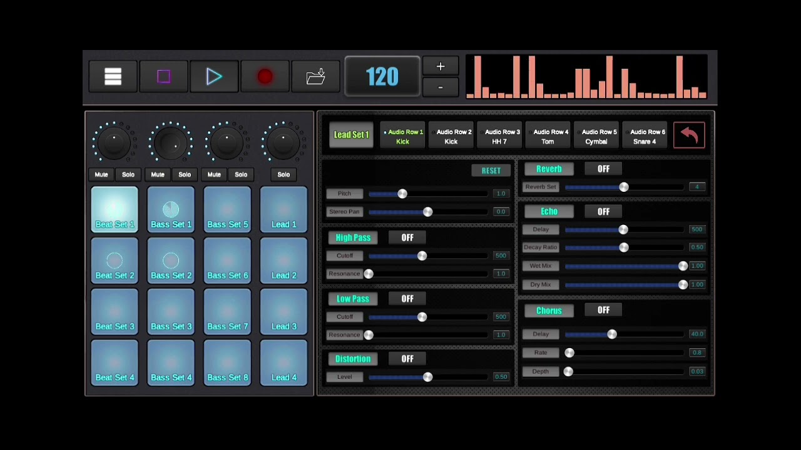Toggle the High Pass OFF switch
This screenshot has width=801, height=450.
(x=407, y=237)
